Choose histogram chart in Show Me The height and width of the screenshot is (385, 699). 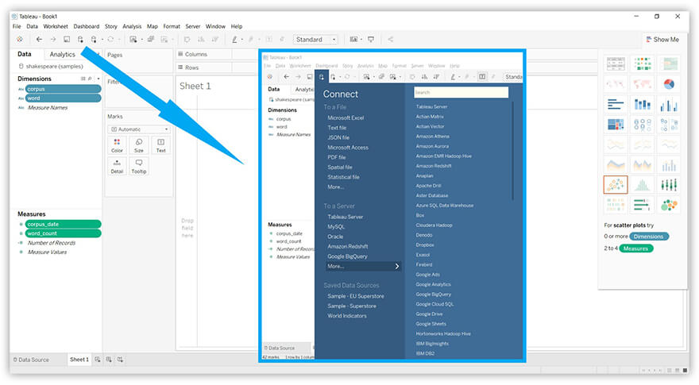(642, 184)
